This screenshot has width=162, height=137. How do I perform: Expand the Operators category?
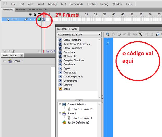coord(67,52)
